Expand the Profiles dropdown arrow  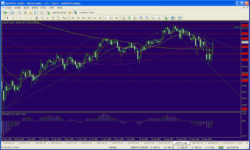[x=14, y=13]
